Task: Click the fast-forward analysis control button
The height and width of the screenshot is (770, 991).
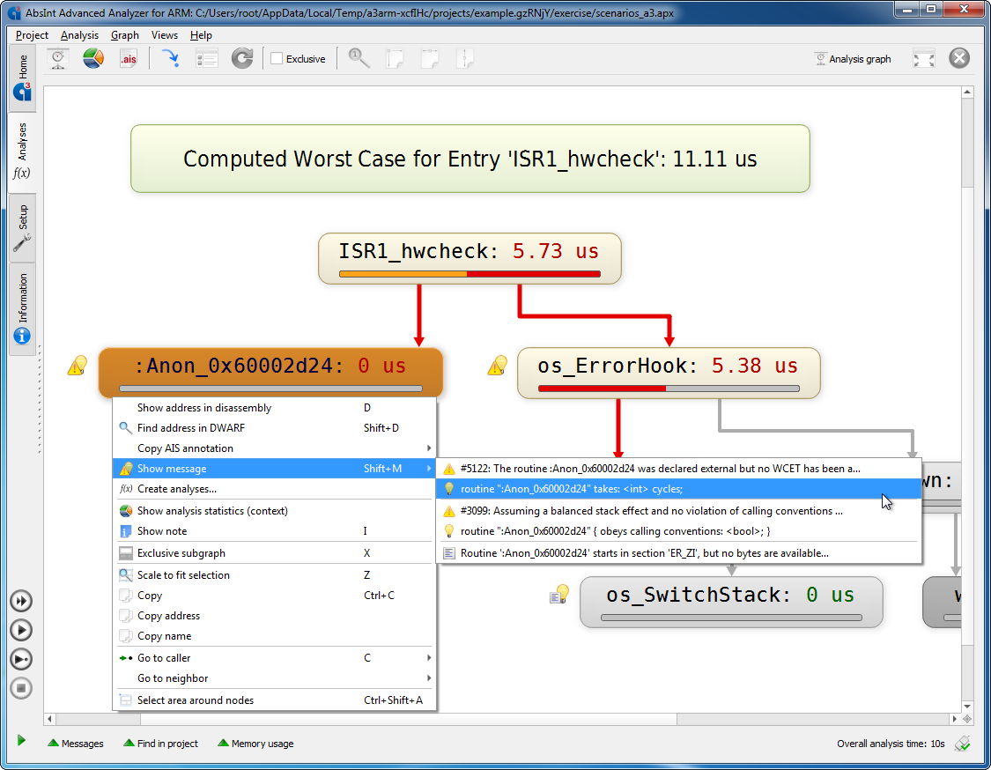Action: coord(21,601)
